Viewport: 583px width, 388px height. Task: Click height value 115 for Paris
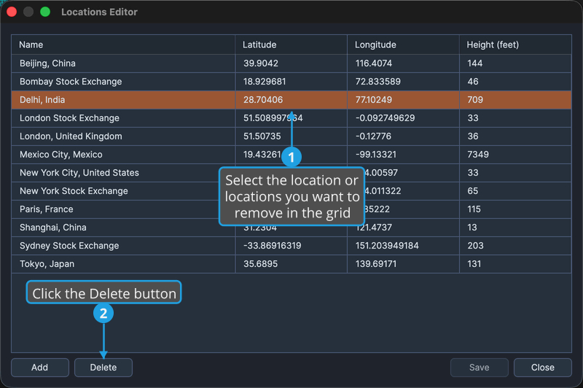click(474, 209)
